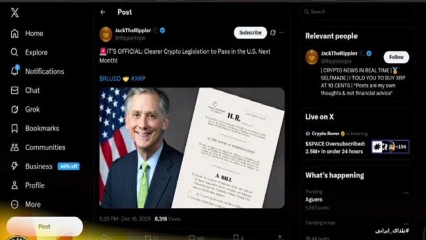The width and height of the screenshot is (426, 240).
Task: Click the back arrow beside Post
Action: (x=103, y=12)
